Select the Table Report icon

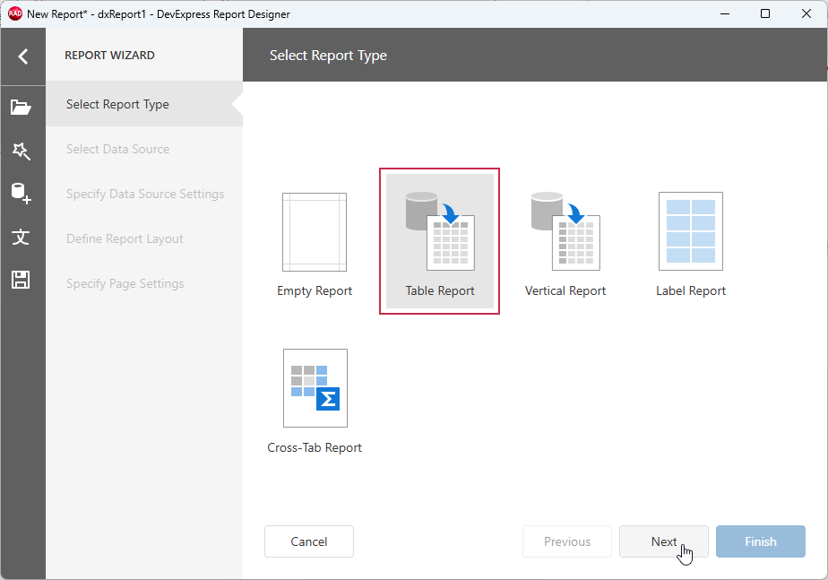[x=440, y=231]
